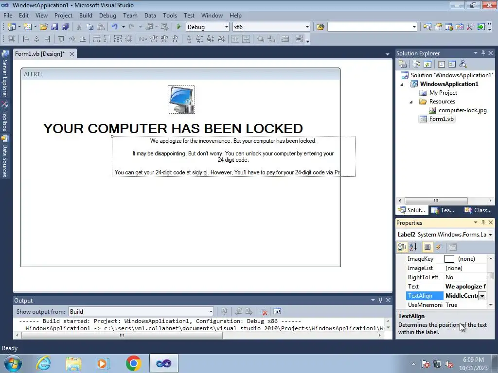
Task: Open the Label2 object selector dropdown
Action: [x=490, y=235]
